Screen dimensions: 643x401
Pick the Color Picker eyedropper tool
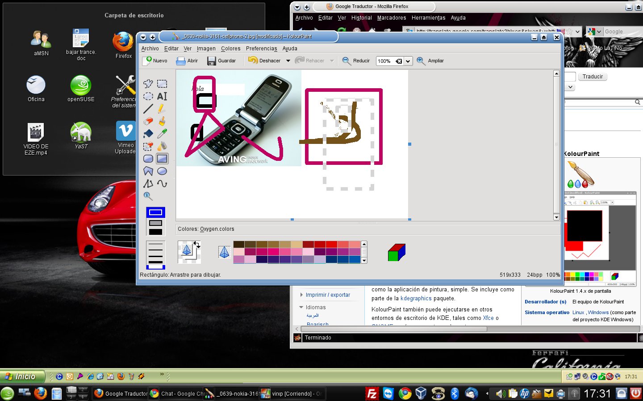(162, 133)
